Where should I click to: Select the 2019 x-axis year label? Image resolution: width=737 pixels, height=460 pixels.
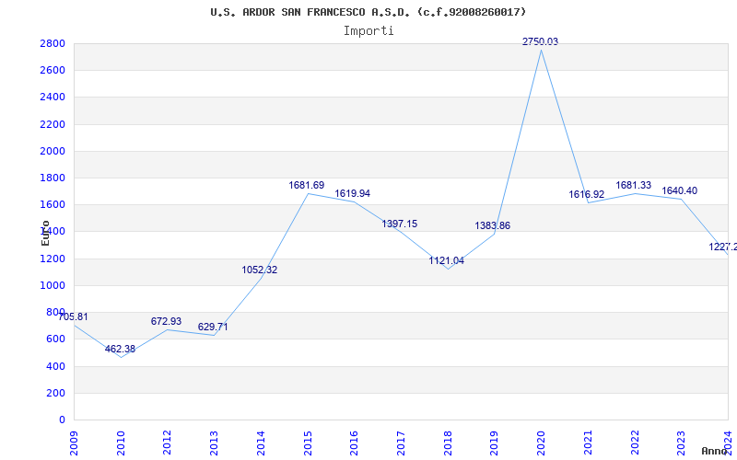point(495,443)
